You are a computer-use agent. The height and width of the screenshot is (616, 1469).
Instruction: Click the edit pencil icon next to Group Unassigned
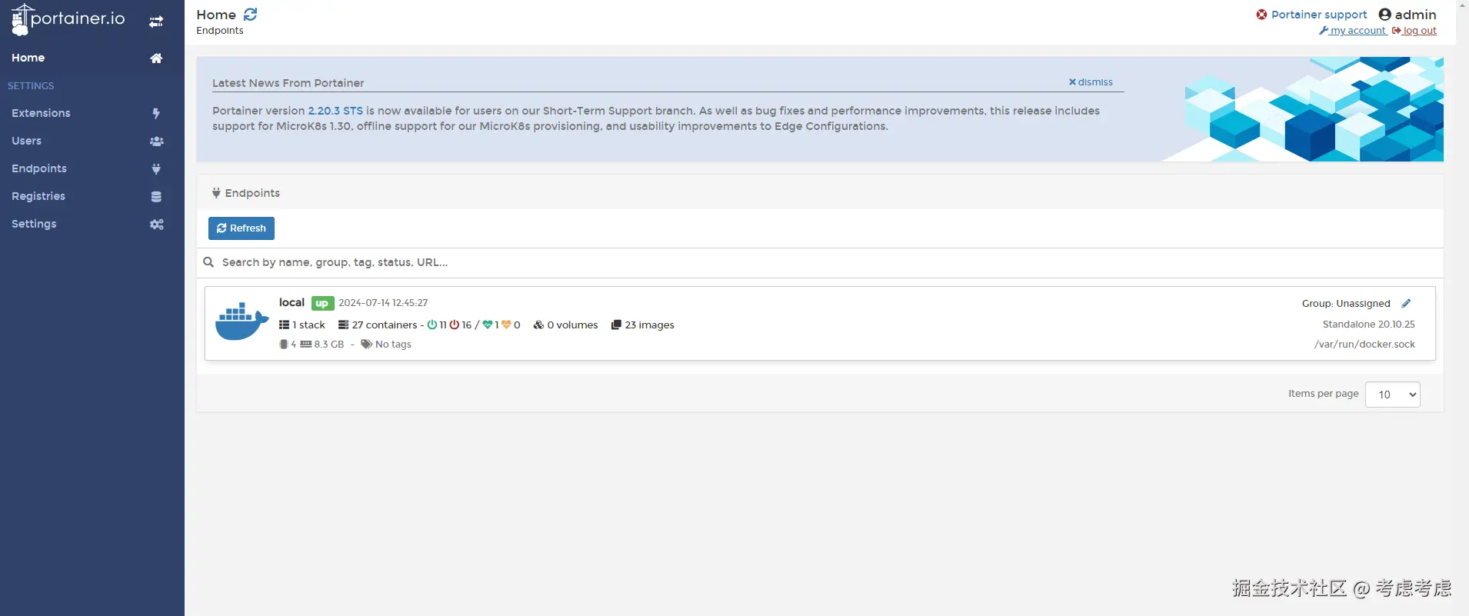[1406, 304]
